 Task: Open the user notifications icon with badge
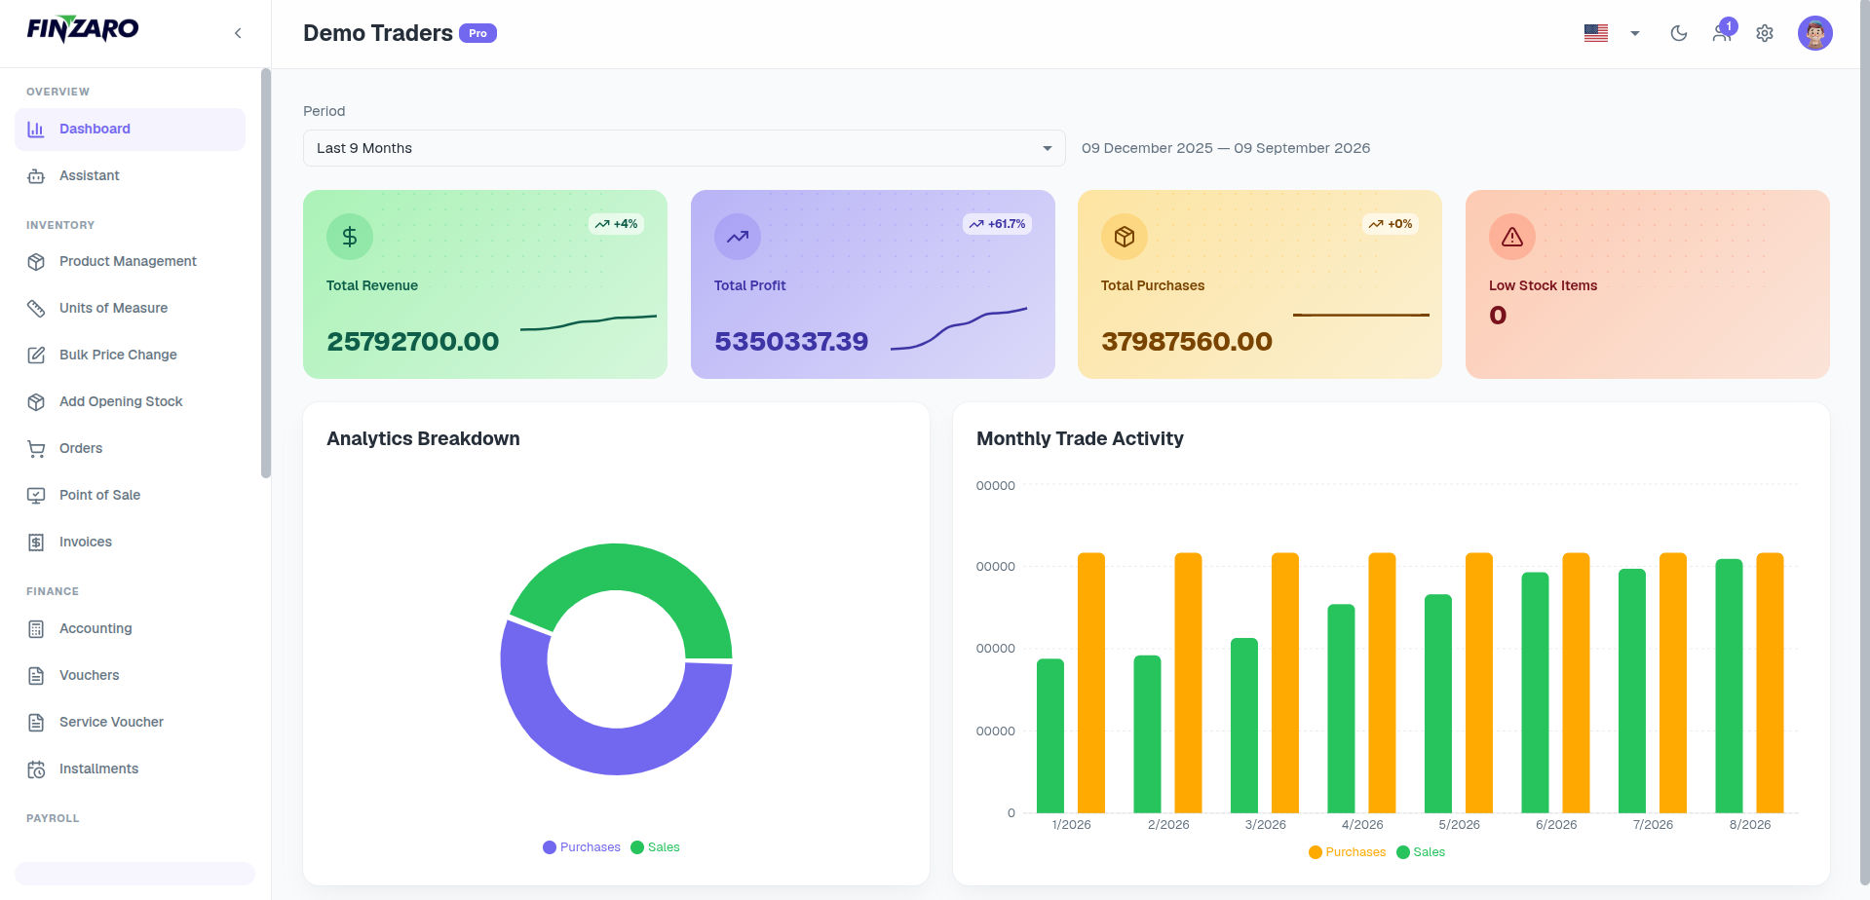coord(1723,31)
